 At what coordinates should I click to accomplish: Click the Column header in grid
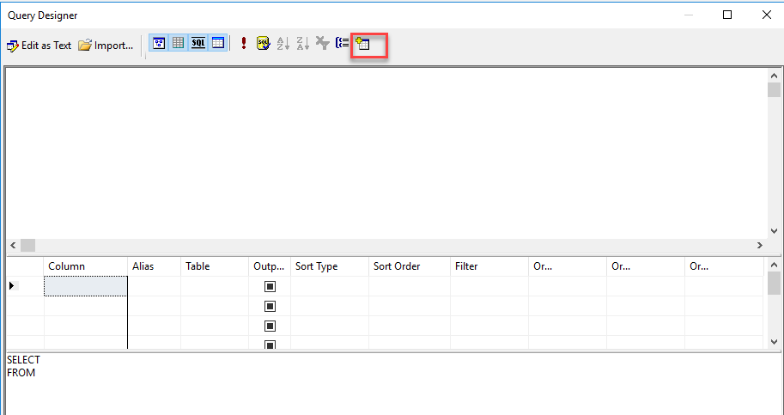[86, 266]
